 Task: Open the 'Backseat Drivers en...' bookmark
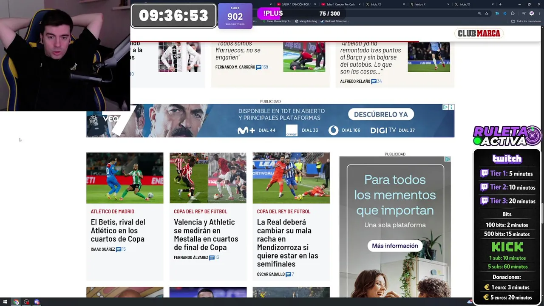click(x=334, y=21)
